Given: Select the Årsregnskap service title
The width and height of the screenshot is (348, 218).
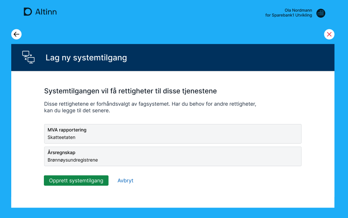Looking at the screenshot, I should [x=61, y=153].
